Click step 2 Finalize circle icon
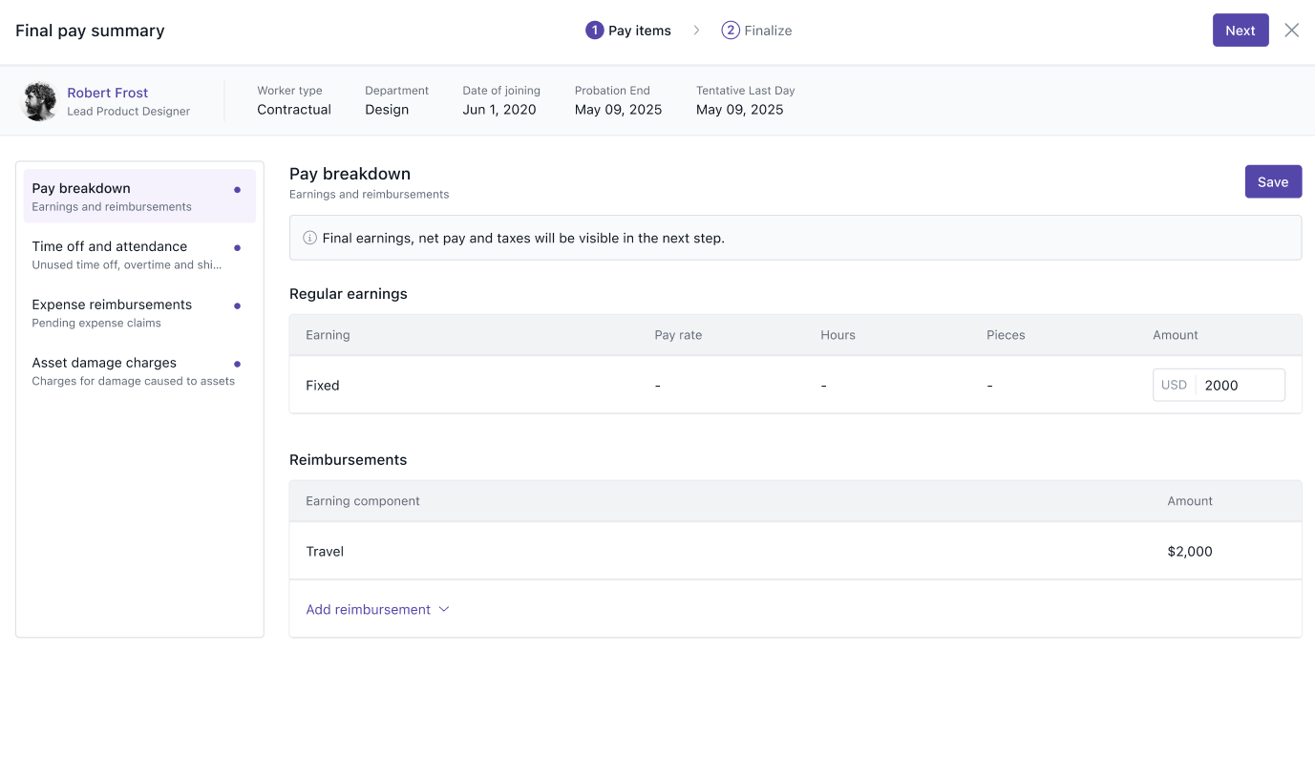 click(731, 31)
